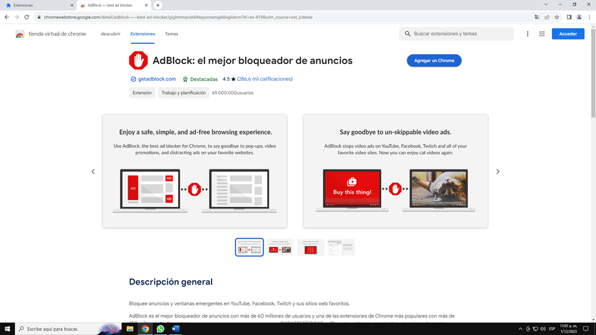The height and width of the screenshot is (335, 596).
Task: Click the ad-free browsing experience slide
Action: (195, 171)
